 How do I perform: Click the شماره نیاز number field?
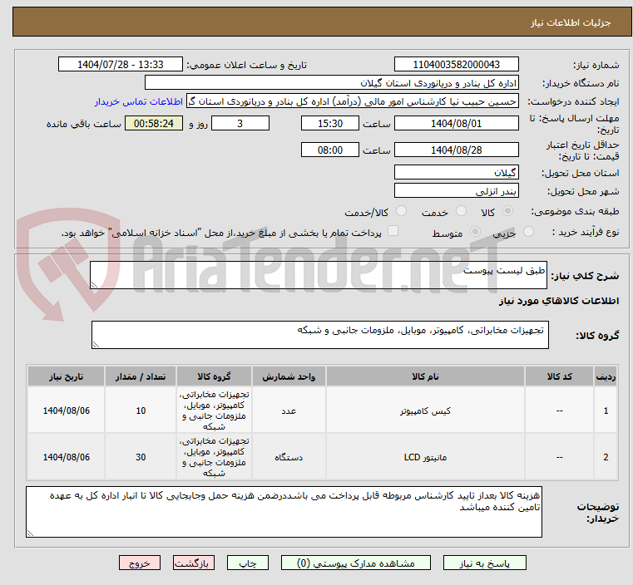pyautogui.click(x=456, y=65)
